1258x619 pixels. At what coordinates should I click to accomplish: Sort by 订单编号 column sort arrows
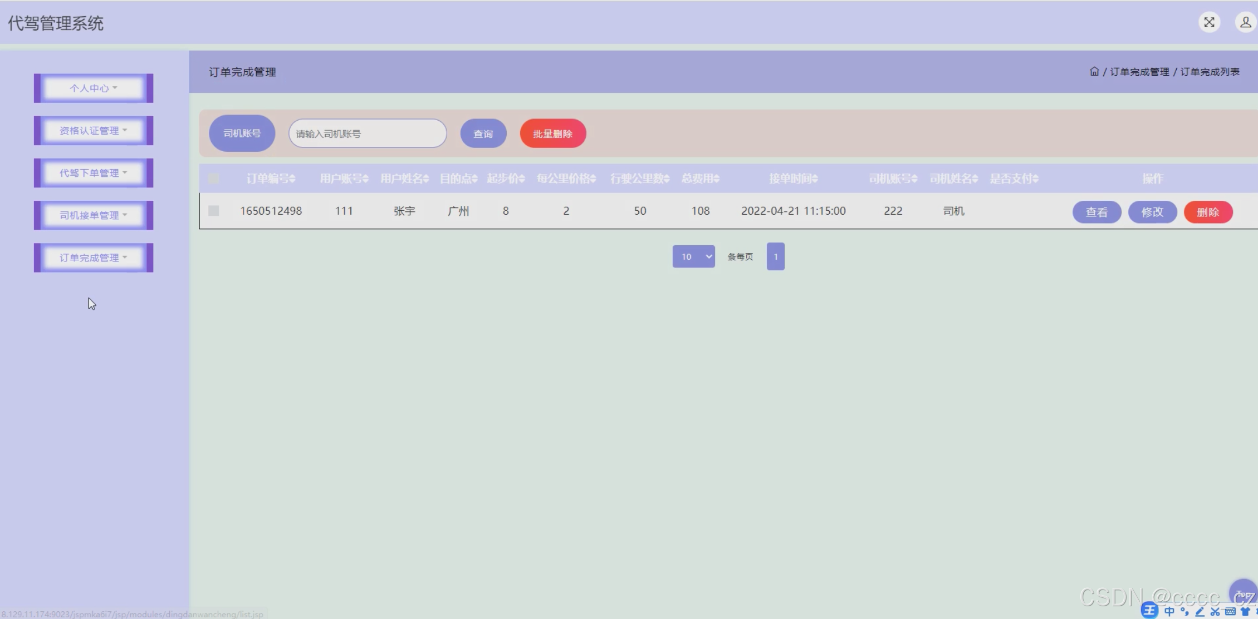292,179
